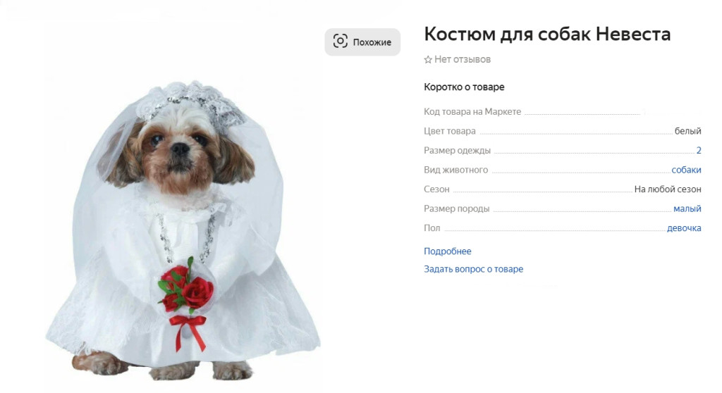The image size is (722, 393).
Task: Open the собаки animal type link
Action: tap(686, 170)
